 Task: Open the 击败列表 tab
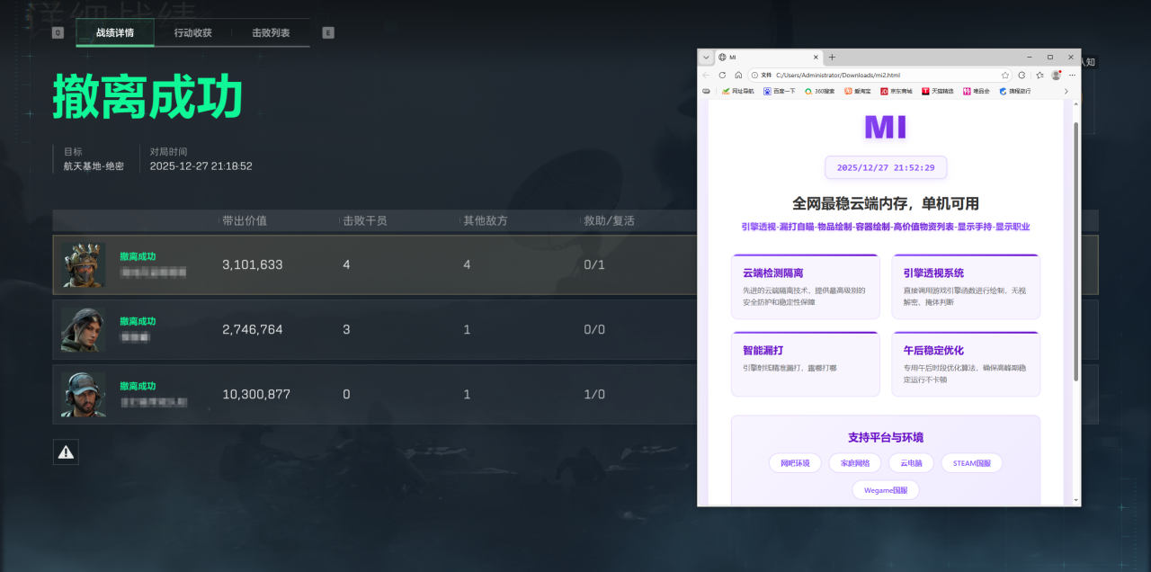coord(272,32)
